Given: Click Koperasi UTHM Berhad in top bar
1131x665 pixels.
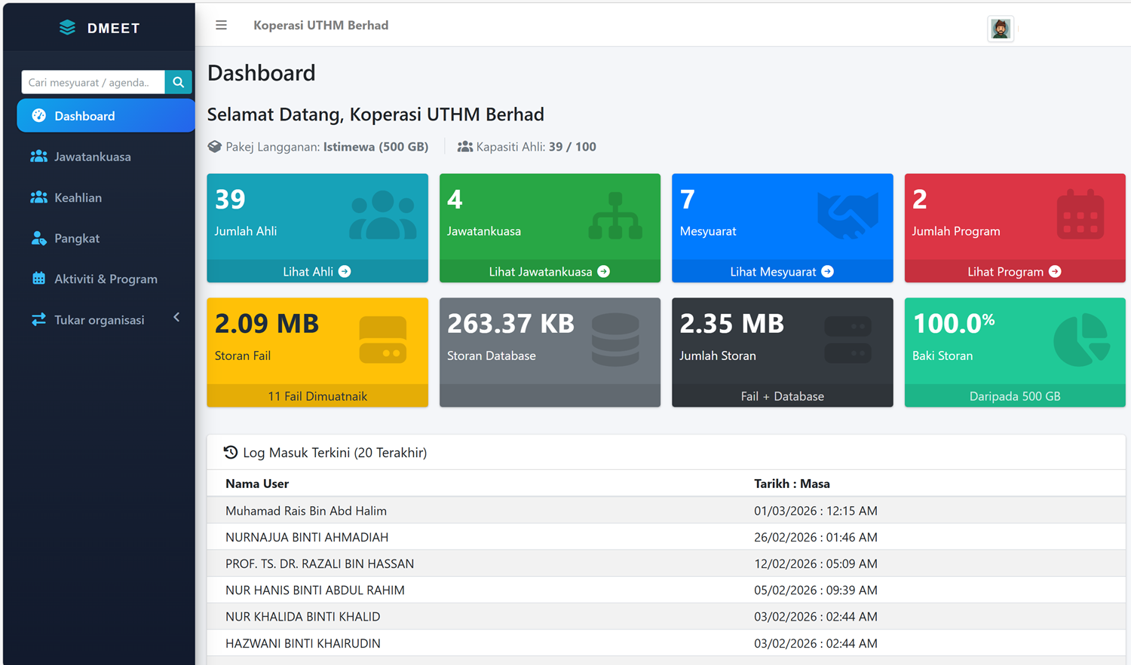Looking at the screenshot, I should (x=320, y=26).
